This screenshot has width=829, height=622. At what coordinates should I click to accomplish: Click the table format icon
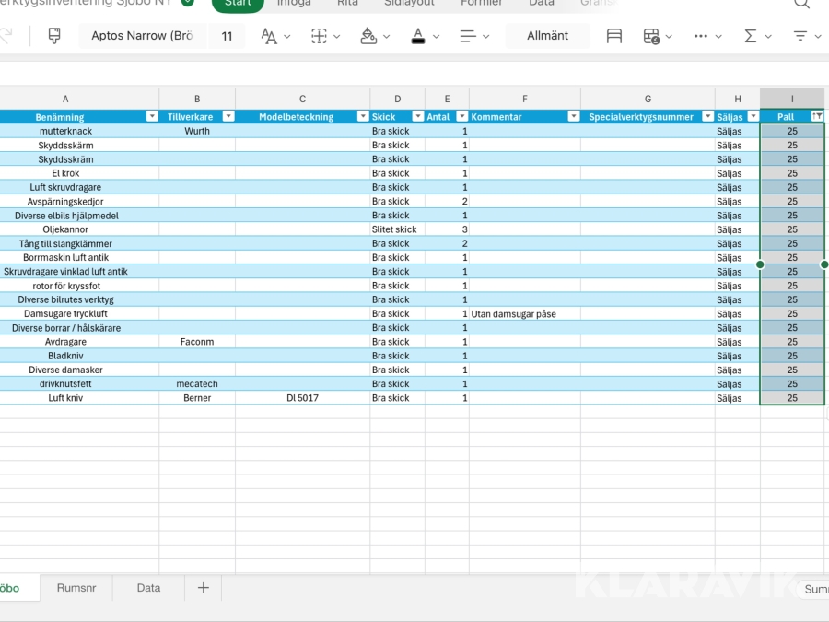(x=614, y=36)
